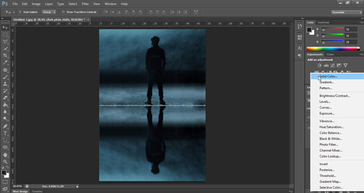Select the Dodge tool
Viewport: 364px width, 193px height.
5,119
